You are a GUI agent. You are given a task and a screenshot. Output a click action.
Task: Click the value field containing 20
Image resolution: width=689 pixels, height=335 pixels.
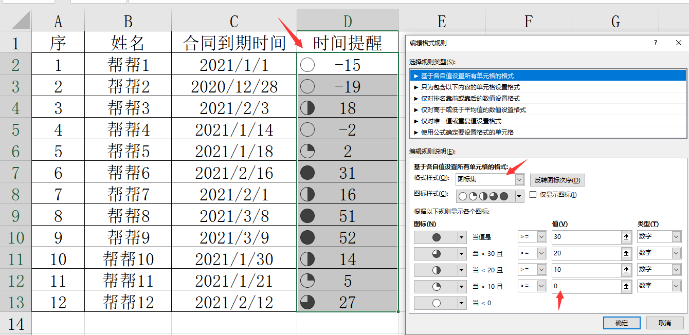click(586, 253)
